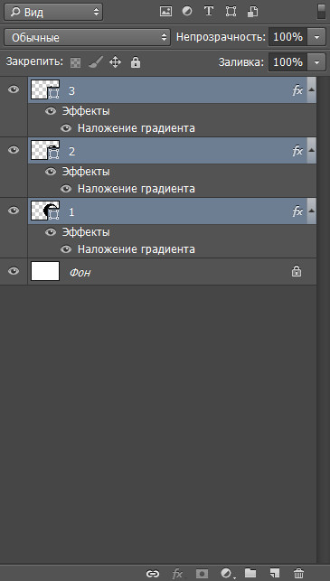The width and height of the screenshot is (330, 581).
Task: Hide layer 1 with eye icon
Action: click(14, 211)
